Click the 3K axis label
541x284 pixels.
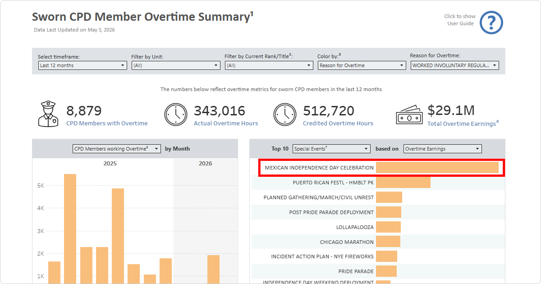click(40, 231)
